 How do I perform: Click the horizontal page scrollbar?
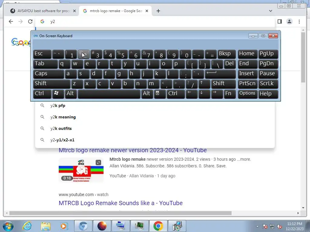pos(120,213)
